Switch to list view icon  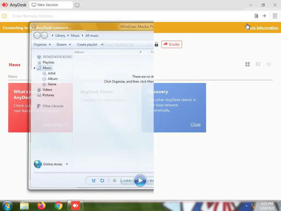268,64
